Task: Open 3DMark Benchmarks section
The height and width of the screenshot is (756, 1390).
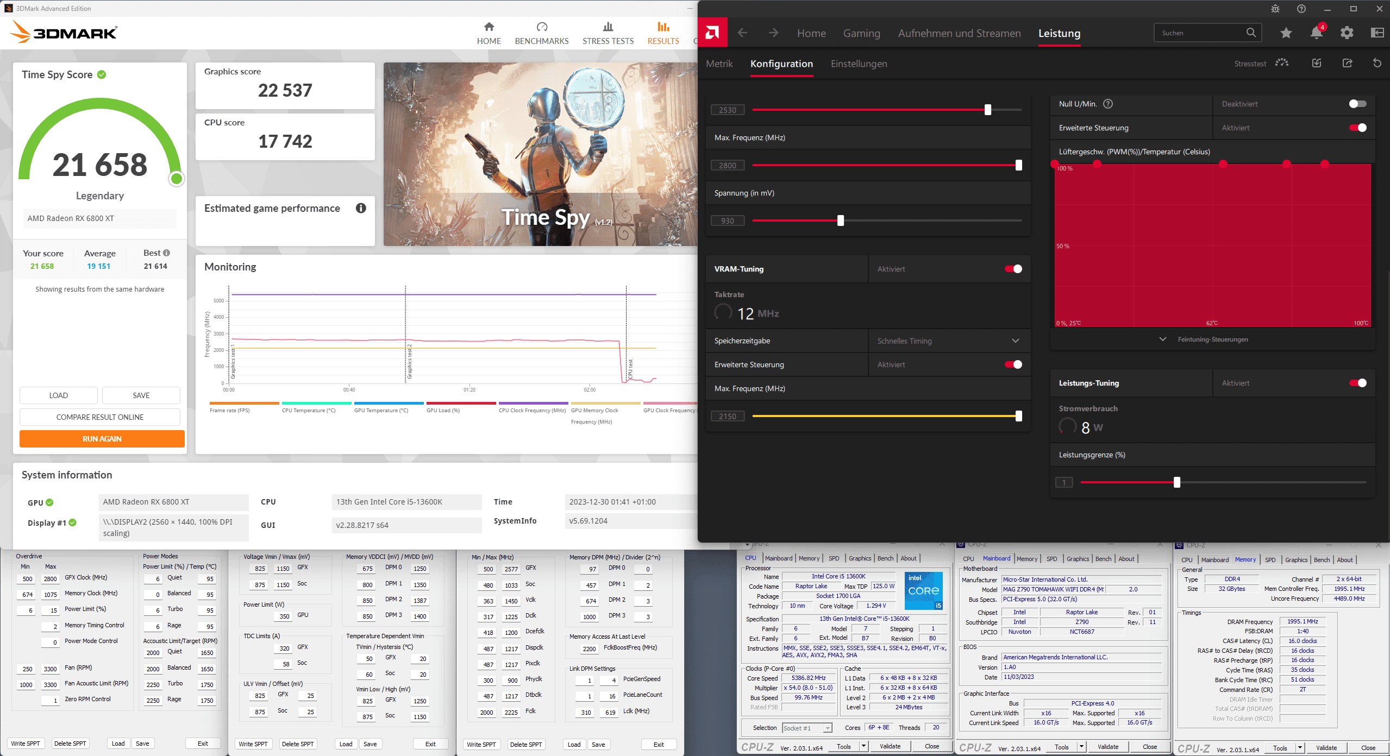Action: click(x=541, y=33)
